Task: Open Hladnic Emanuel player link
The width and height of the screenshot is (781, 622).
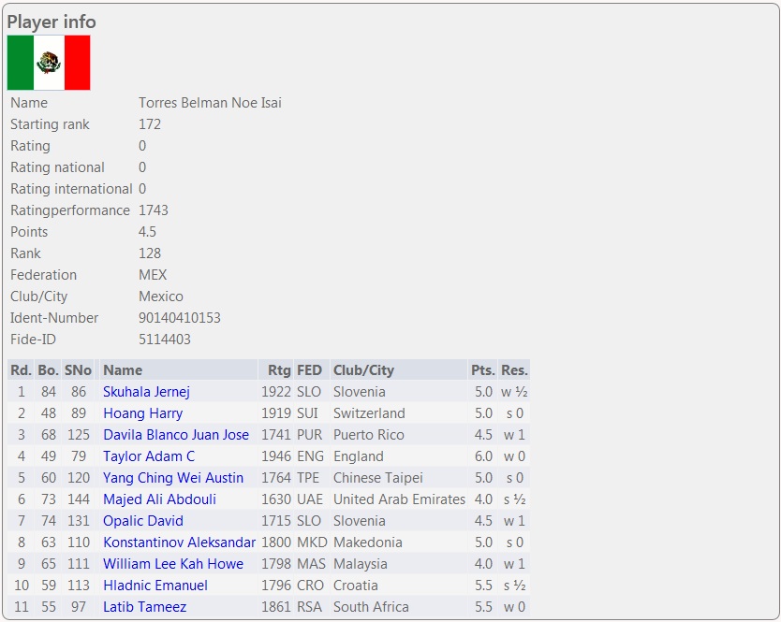Action: (x=155, y=586)
